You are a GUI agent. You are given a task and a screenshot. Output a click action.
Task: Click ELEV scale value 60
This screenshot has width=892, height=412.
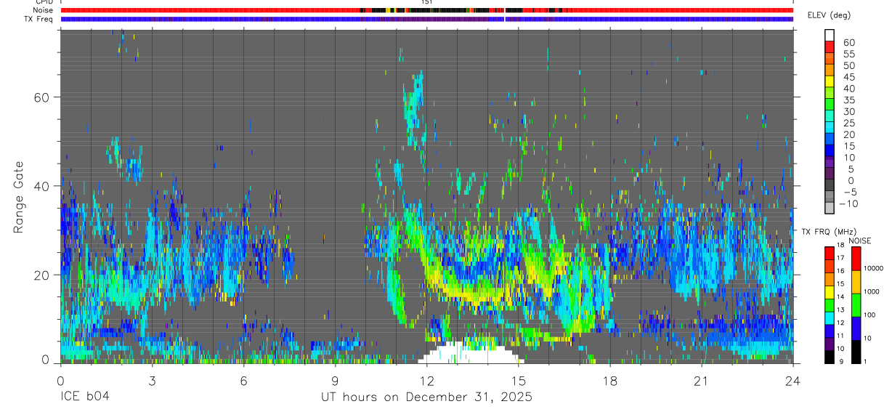pos(848,43)
